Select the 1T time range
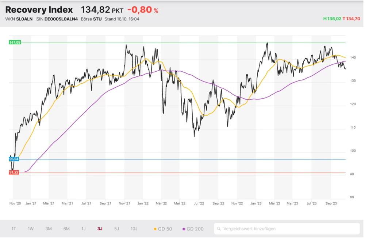This screenshot has height=238, width=365. point(14,229)
